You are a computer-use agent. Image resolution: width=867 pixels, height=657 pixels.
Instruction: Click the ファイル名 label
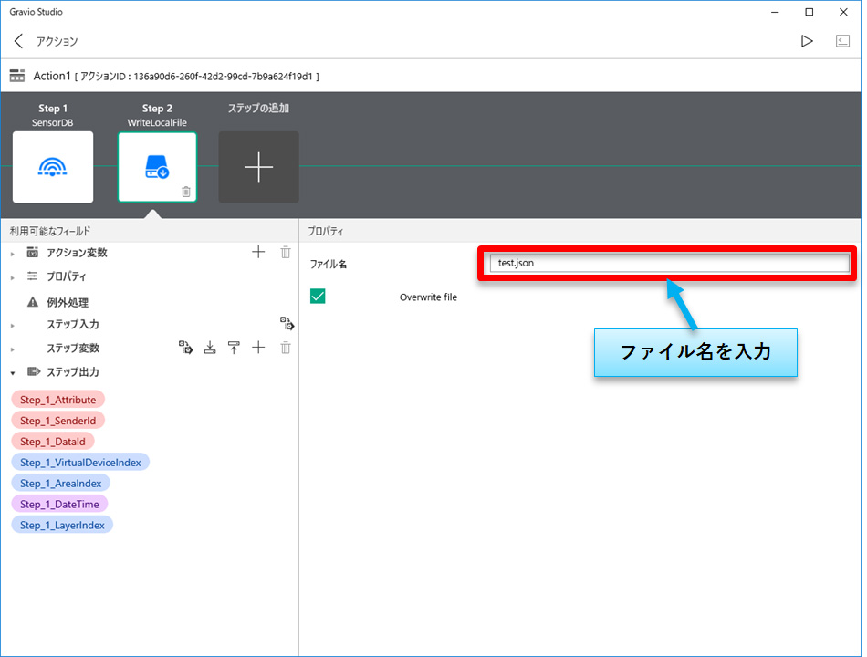tap(329, 264)
